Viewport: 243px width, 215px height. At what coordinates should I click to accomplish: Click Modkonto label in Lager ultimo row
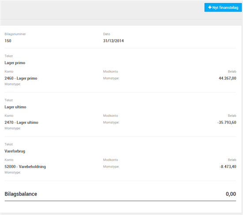(110, 116)
